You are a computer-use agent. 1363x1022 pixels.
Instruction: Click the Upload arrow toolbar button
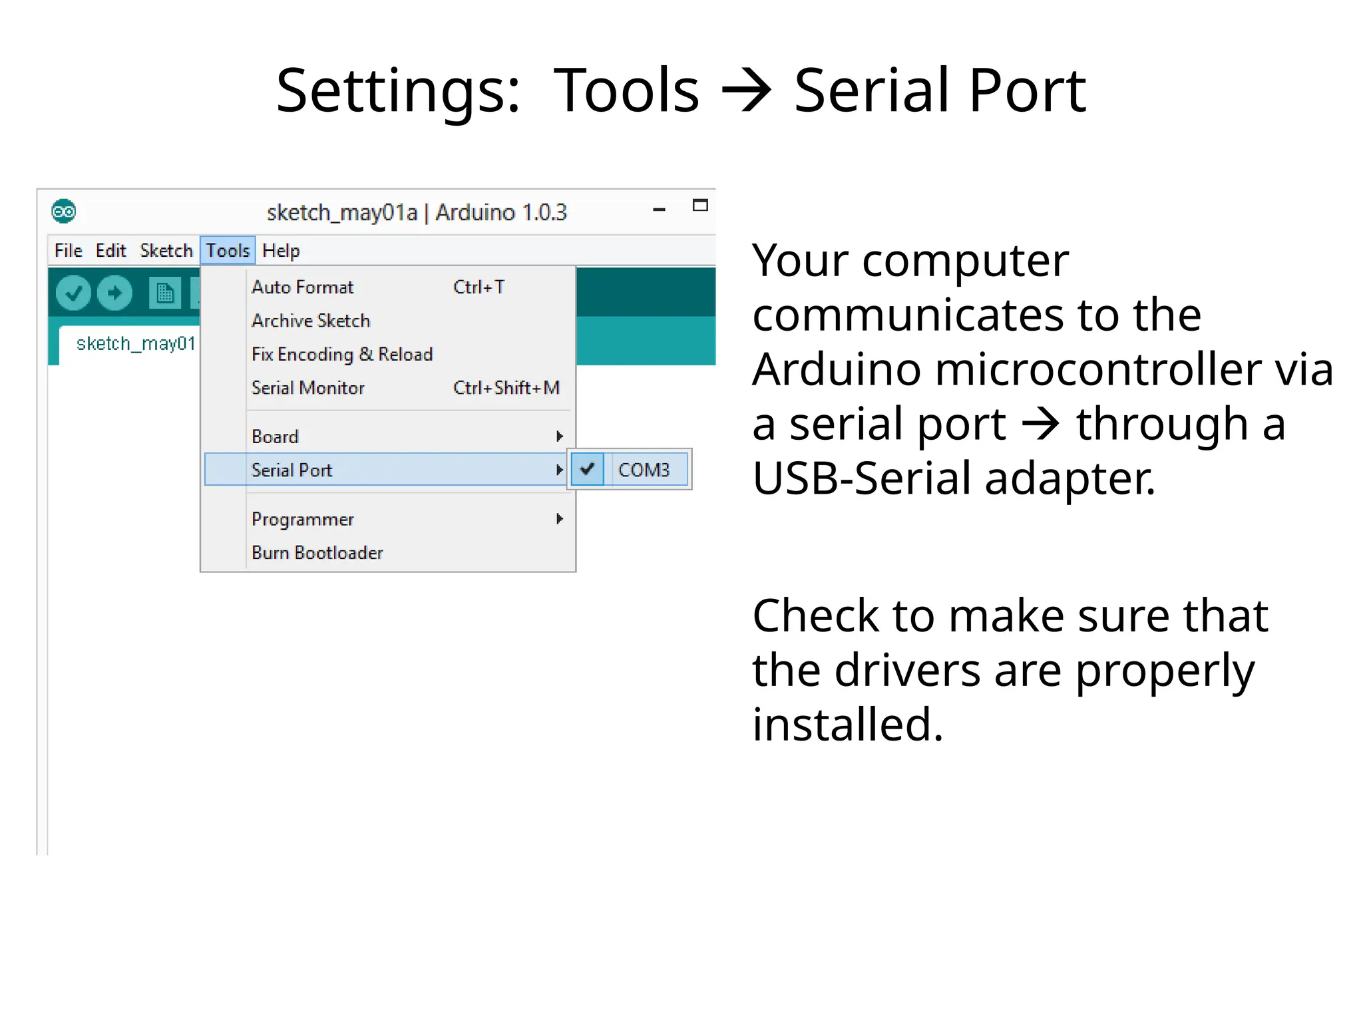click(115, 293)
